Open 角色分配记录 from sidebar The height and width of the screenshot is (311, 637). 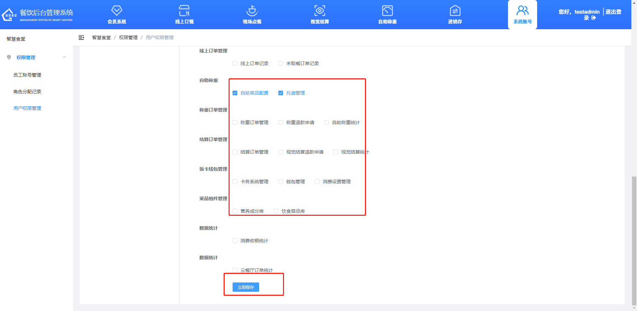pos(27,92)
